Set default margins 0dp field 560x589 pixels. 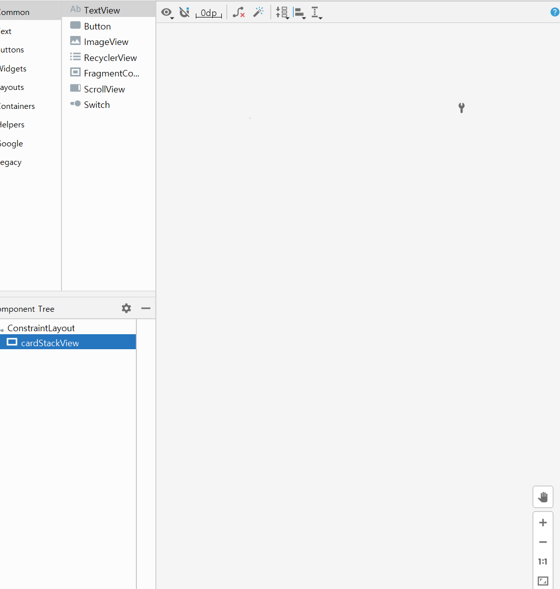coord(208,13)
